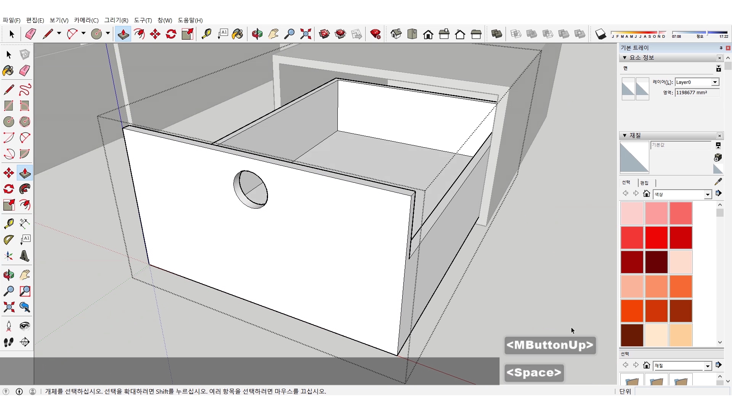Viewport: 732px width, 412px height.
Task: Open the 색상 material library dropdown
Action: tap(708, 195)
